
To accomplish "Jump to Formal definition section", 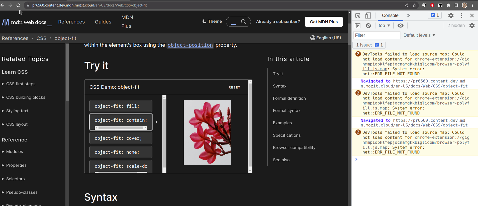I will [x=289, y=98].
